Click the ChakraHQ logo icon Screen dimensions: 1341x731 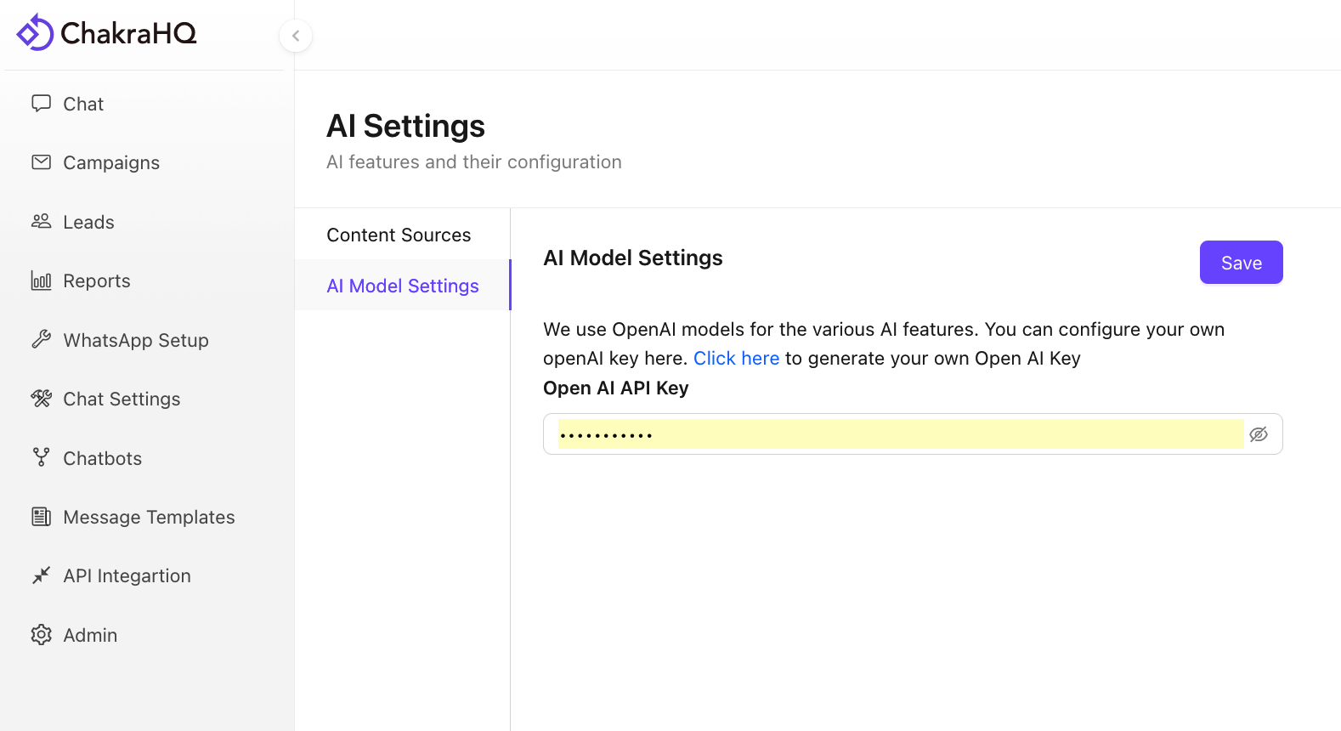[x=35, y=33]
